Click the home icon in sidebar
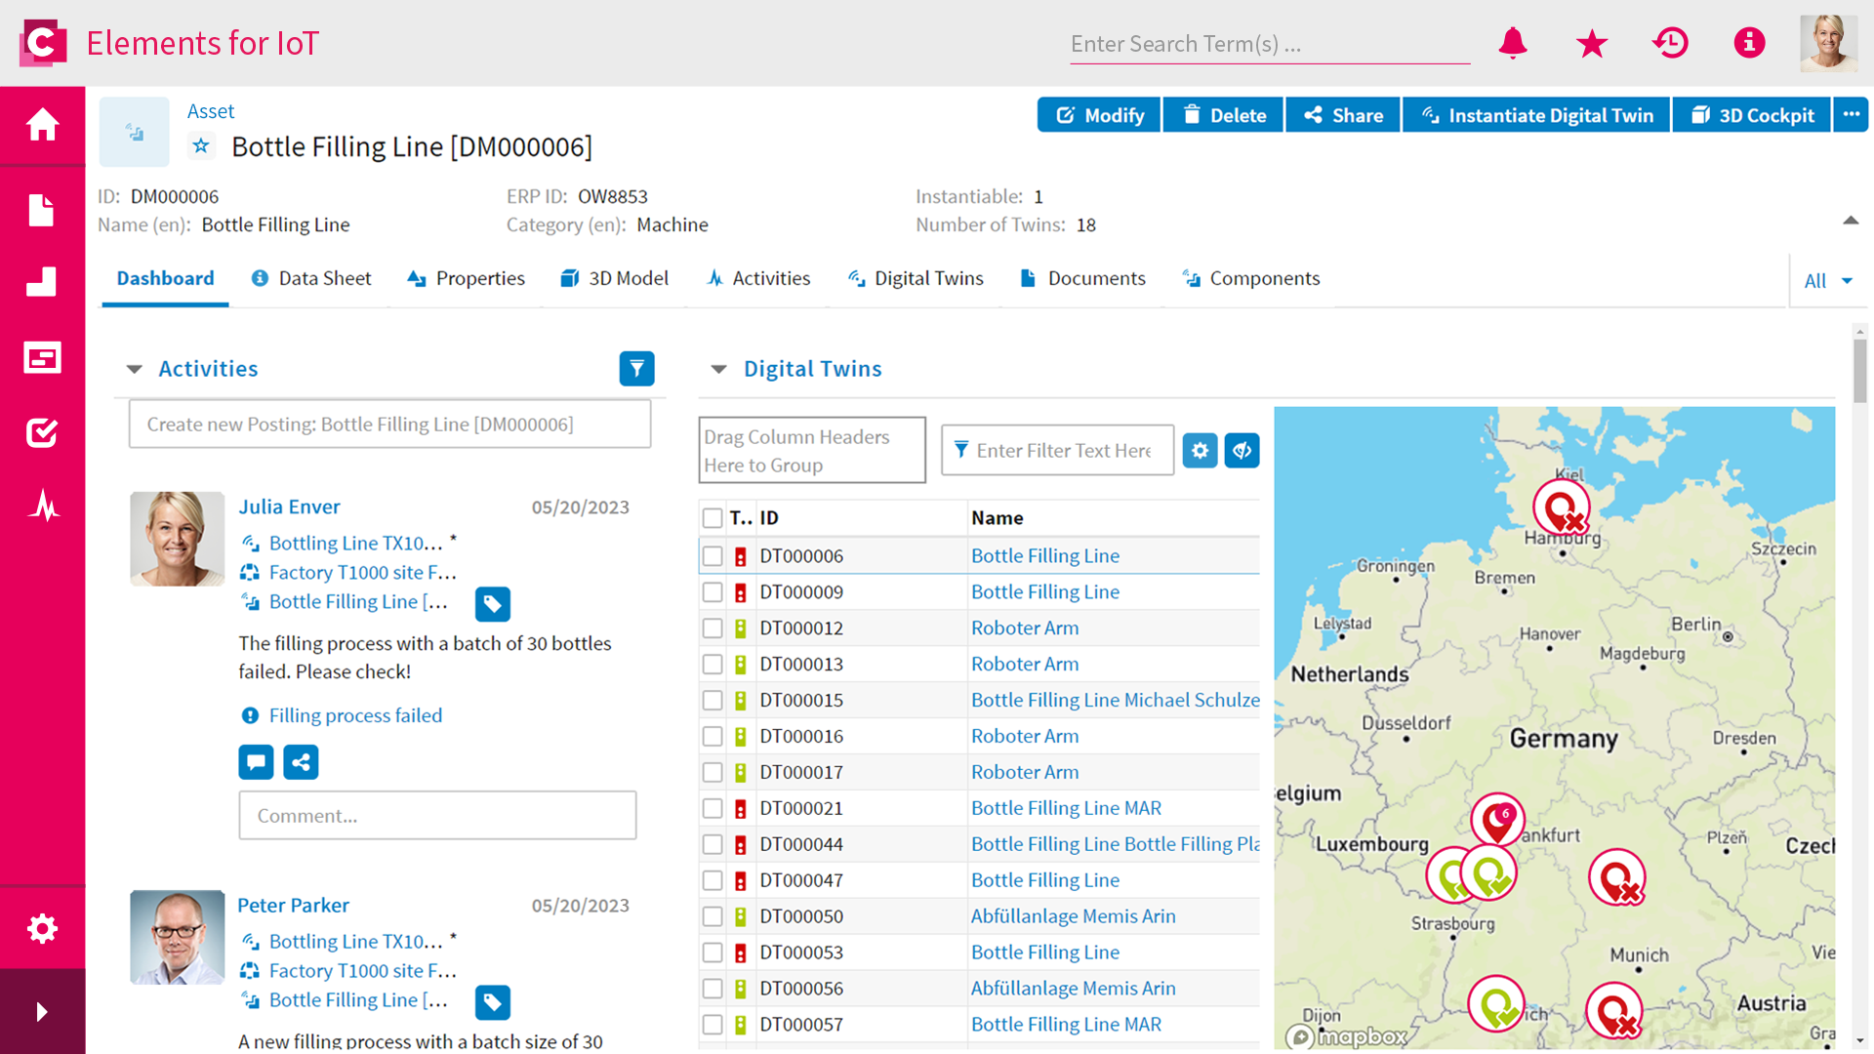Viewport: 1874px width, 1054px height. [42, 125]
